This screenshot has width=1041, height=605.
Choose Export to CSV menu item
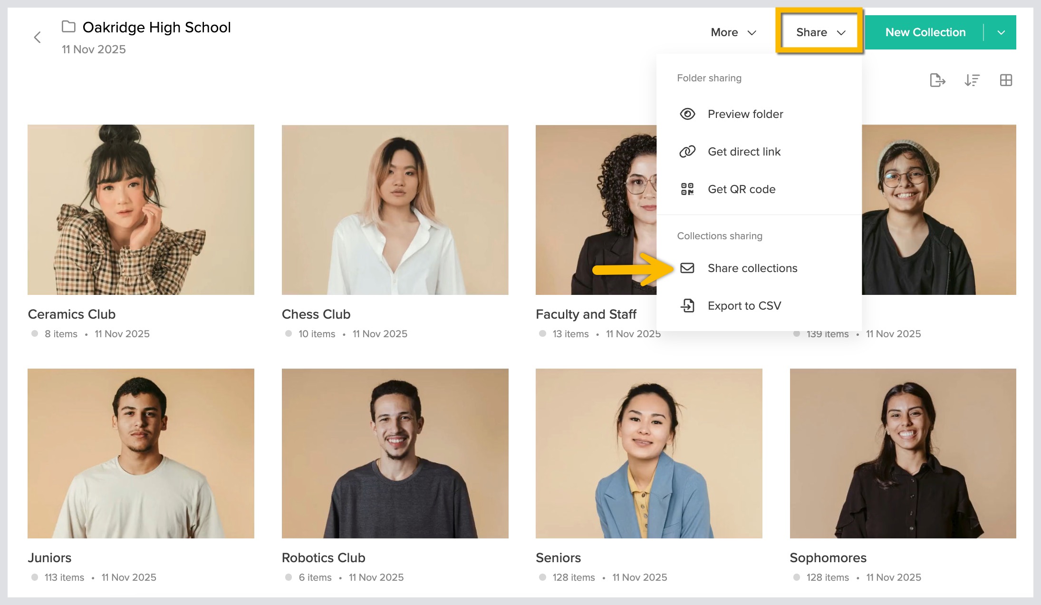759,306
